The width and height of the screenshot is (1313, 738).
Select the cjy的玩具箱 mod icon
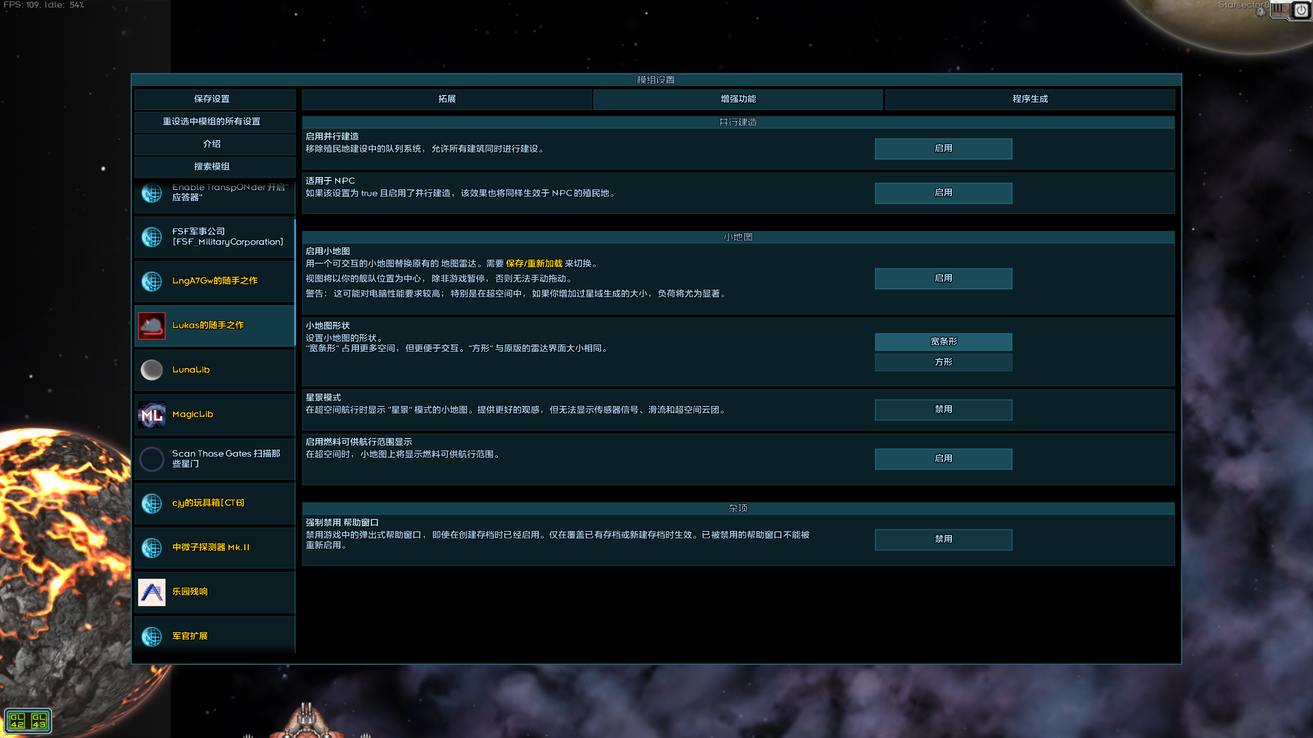(151, 504)
